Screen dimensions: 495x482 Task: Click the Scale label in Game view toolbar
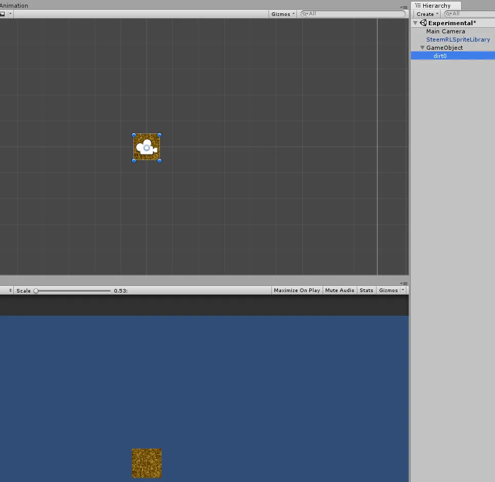[x=24, y=291]
